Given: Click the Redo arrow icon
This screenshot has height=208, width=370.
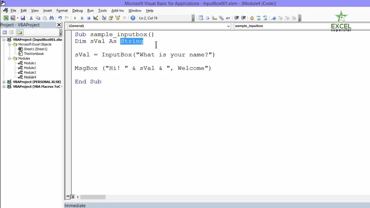Looking at the screenshot, I should 67,18.
